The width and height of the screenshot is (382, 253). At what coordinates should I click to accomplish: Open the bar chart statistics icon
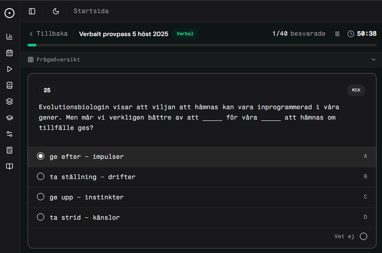point(9,37)
